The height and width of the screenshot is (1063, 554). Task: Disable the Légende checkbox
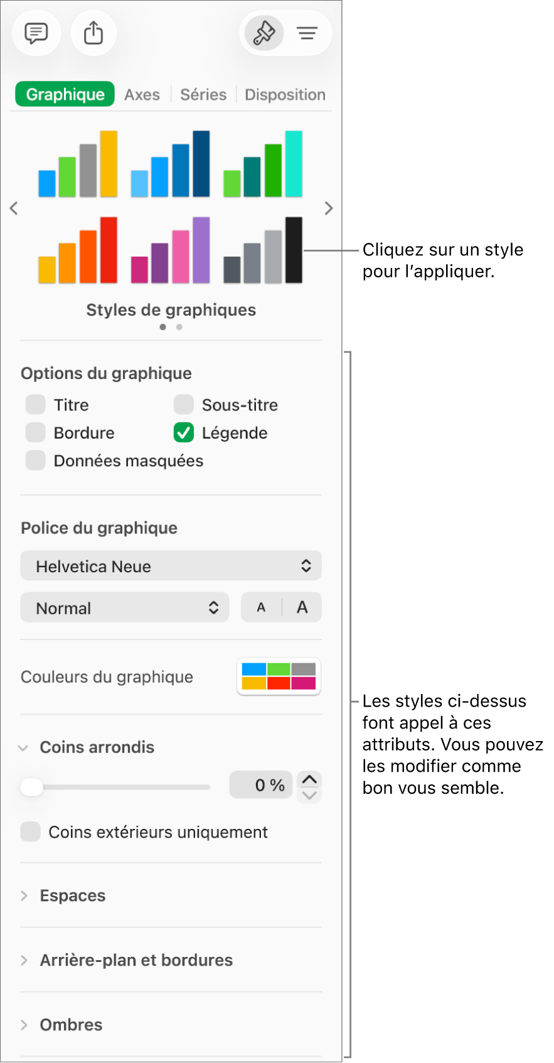(183, 432)
